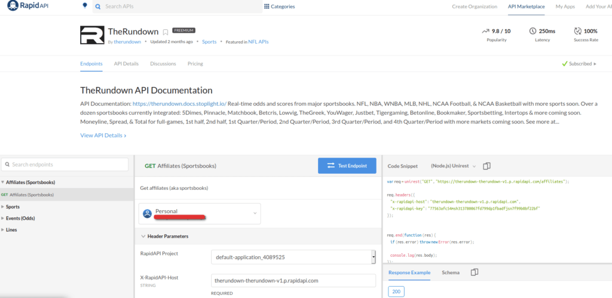Click the 'Get affiliates (aka sportsbooks)' description

point(174,188)
